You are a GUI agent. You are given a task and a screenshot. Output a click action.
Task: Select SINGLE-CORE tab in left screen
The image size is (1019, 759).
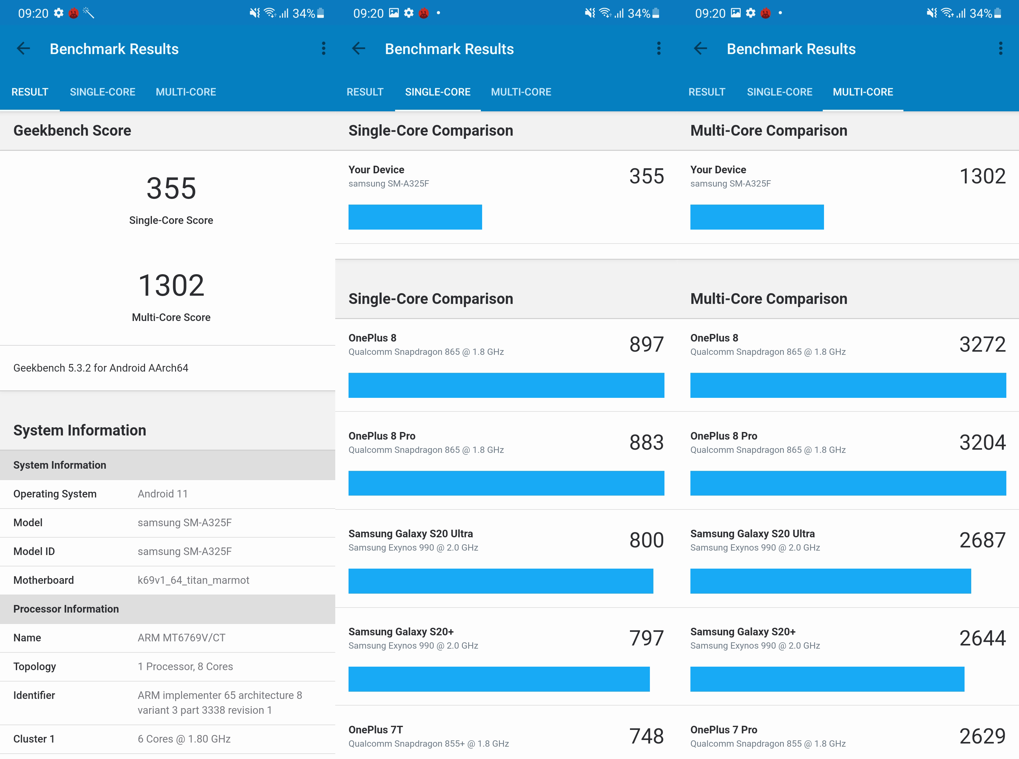[x=103, y=92]
